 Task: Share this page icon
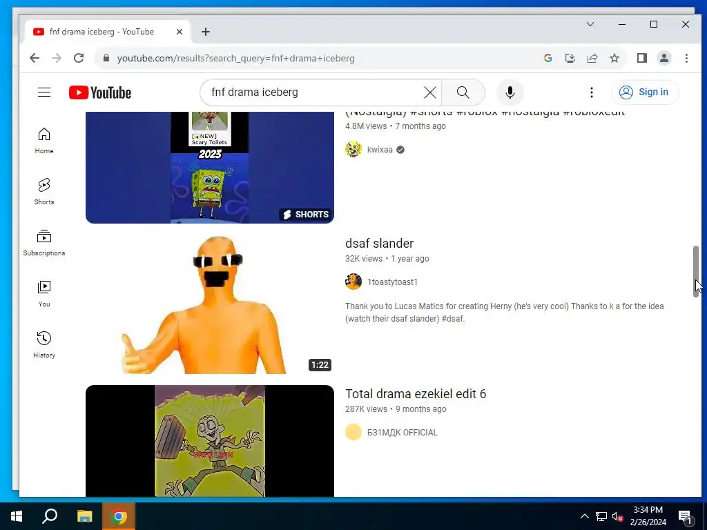coord(592,58)
